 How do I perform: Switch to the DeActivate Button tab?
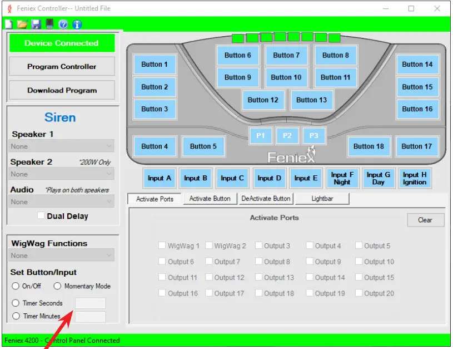(x=266, y=199)
